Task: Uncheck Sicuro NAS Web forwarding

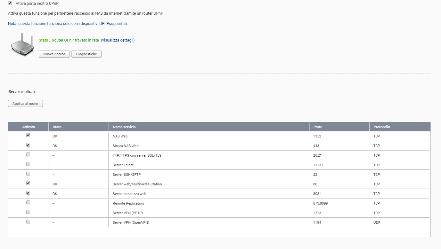Action: [x=28, y=145]
